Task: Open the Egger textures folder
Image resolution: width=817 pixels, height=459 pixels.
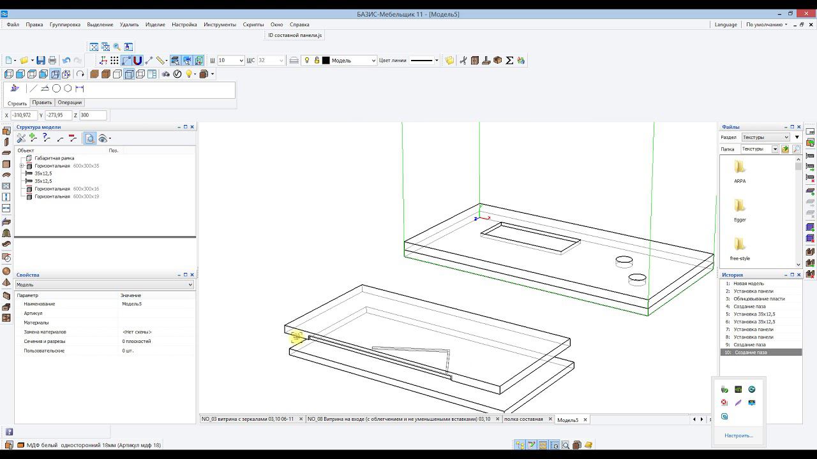Action: tap(740, 207)
